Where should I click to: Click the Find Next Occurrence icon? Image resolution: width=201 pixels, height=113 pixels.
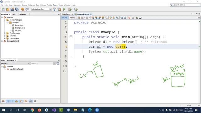(x=100, y=18)
